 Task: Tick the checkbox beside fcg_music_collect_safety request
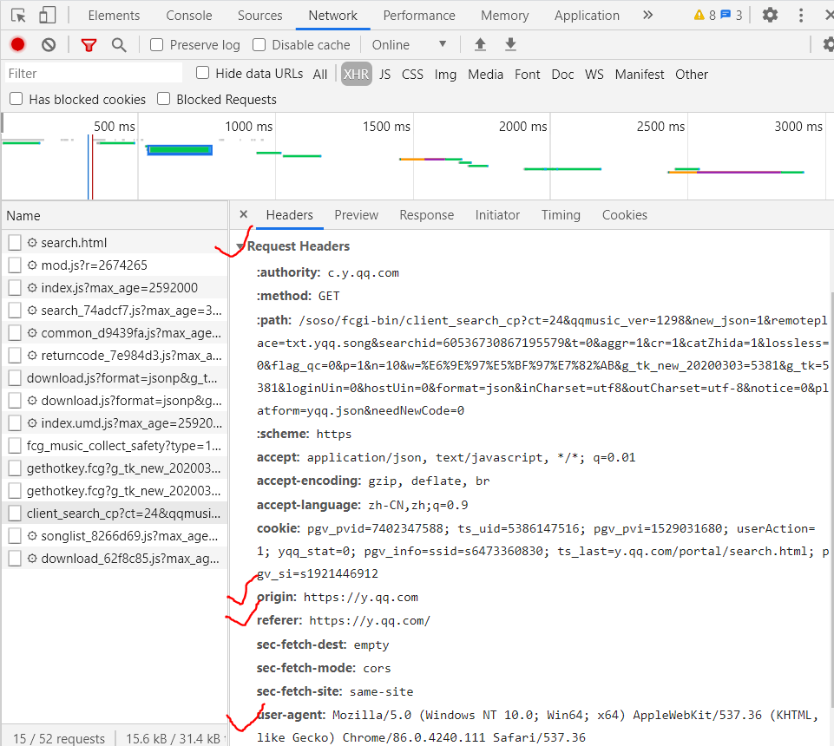pyautogui.click(x=15, y=446)
